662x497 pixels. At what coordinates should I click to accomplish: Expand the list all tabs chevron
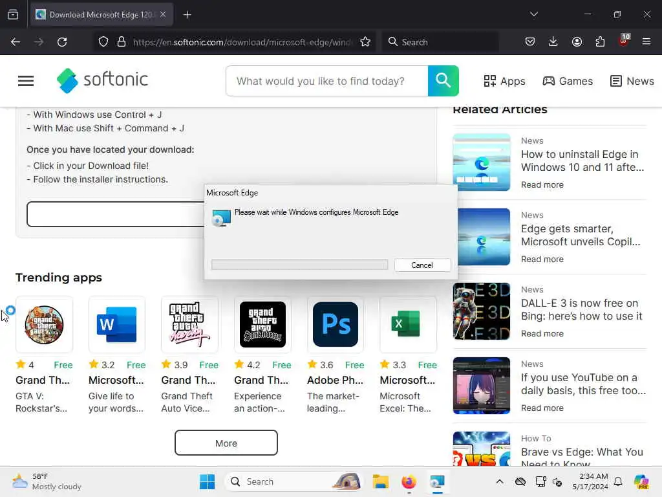[x=534, y=14]
